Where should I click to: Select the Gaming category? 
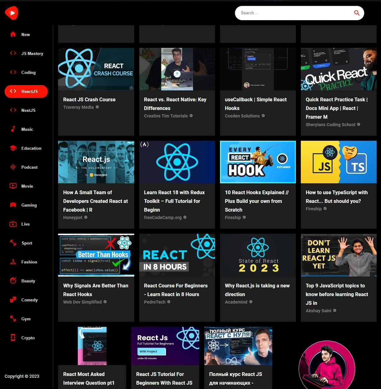pyautogui.click(x=26, y=205)
